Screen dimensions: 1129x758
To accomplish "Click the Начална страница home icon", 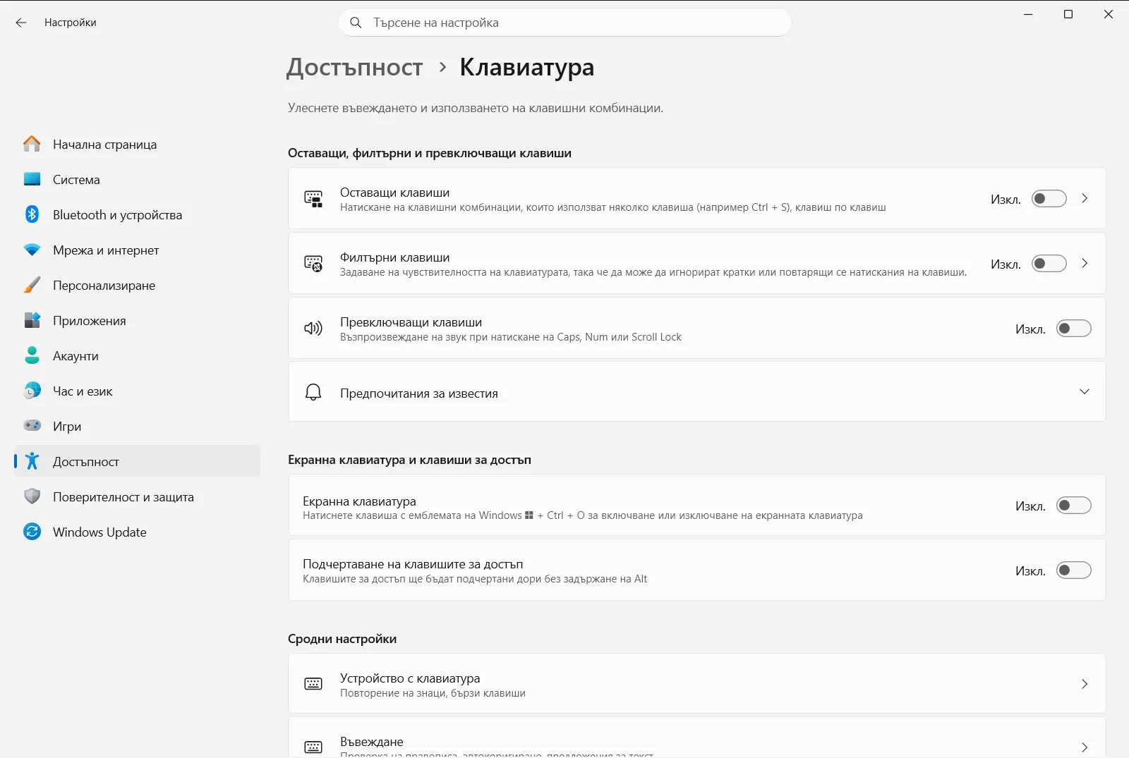I will coord(32,144).
